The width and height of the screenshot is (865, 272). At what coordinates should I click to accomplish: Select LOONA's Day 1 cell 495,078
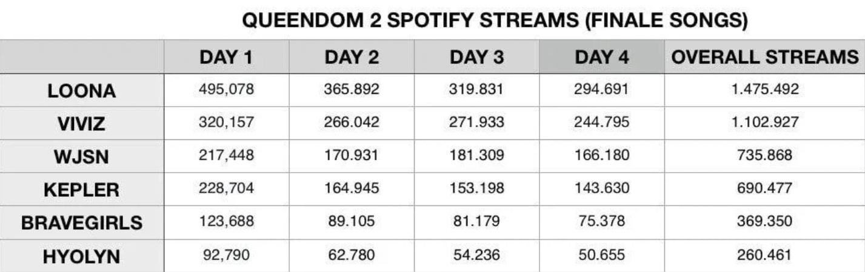pyautogui.click(x=227, y=91)
